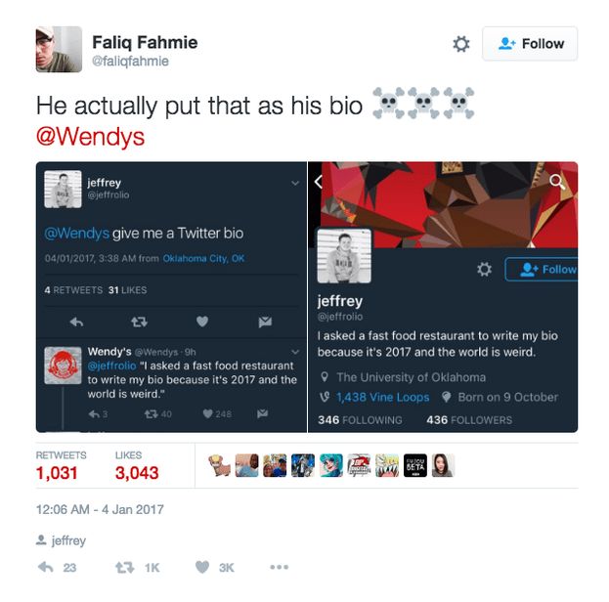Click the @Wendys mention in red

(90, 137)
